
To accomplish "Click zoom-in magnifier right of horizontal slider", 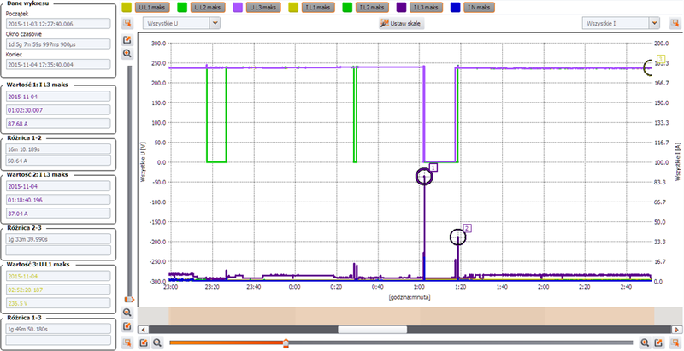I will pos(644,342).
